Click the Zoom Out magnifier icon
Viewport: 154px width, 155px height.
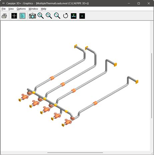pyautogui.click(x=57, y=16)
